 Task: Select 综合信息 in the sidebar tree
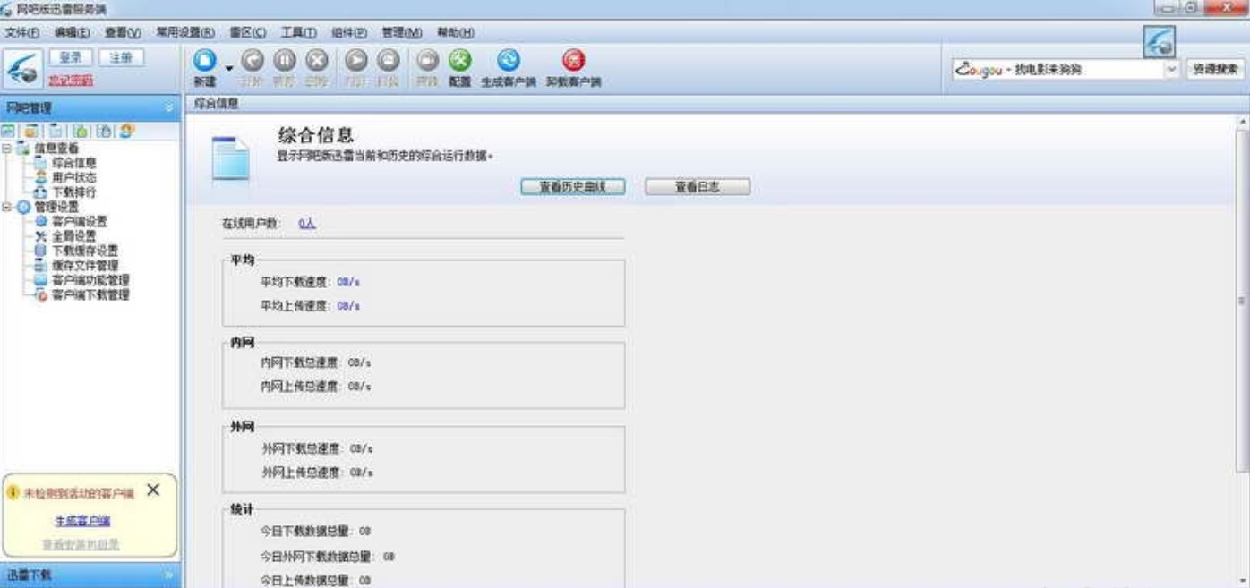(73, 163)
